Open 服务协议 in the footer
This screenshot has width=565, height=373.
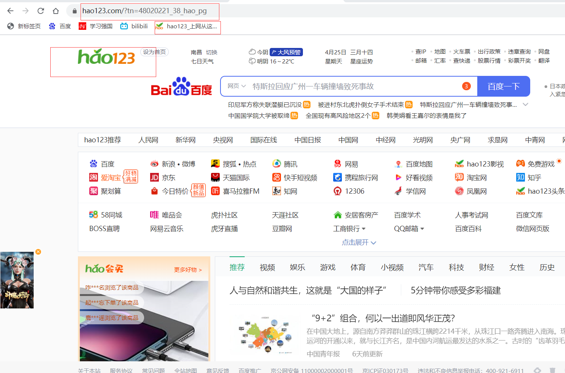pos(121,370)
